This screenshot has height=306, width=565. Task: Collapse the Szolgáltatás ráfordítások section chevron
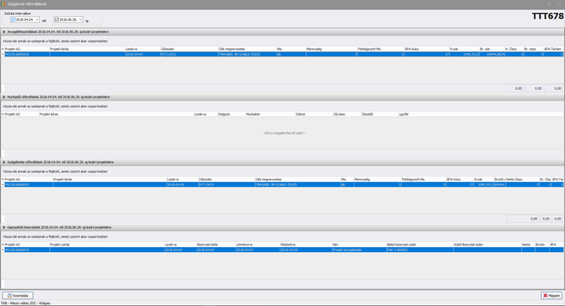[4, 162]
